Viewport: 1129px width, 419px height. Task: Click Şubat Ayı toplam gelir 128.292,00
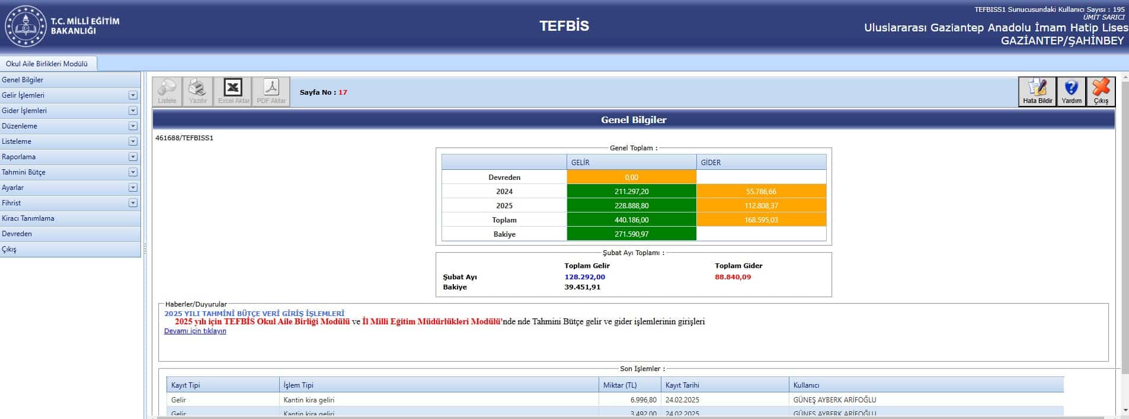tap(585, 277)
